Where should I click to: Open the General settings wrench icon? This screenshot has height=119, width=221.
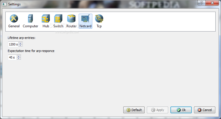[14, 18]
